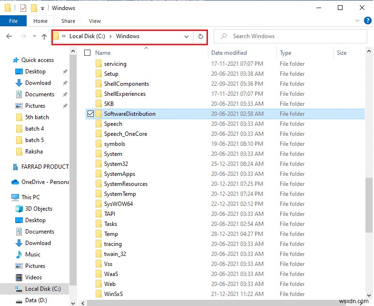Select the WinSxS folder icon
Viewport: 374px width, 306px height.
coord(98,294)
